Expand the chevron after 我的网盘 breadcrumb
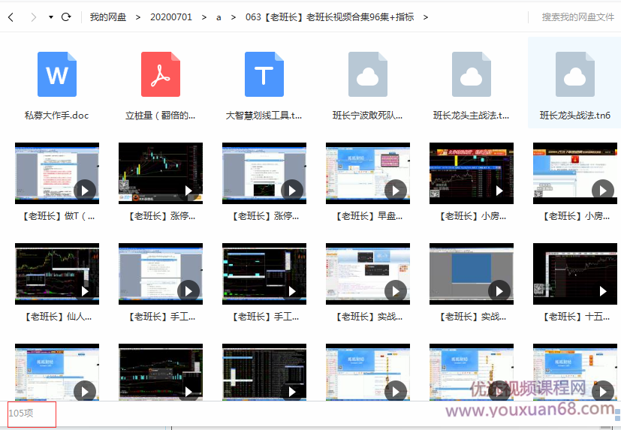 [138, 17]
